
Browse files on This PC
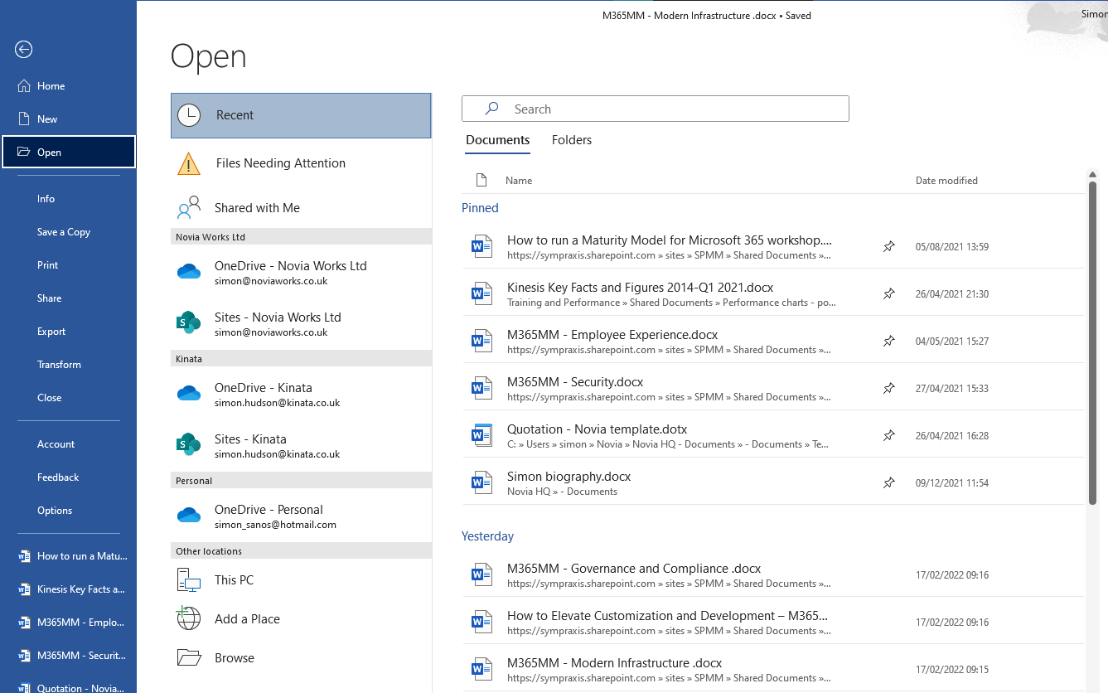[232, 579]
